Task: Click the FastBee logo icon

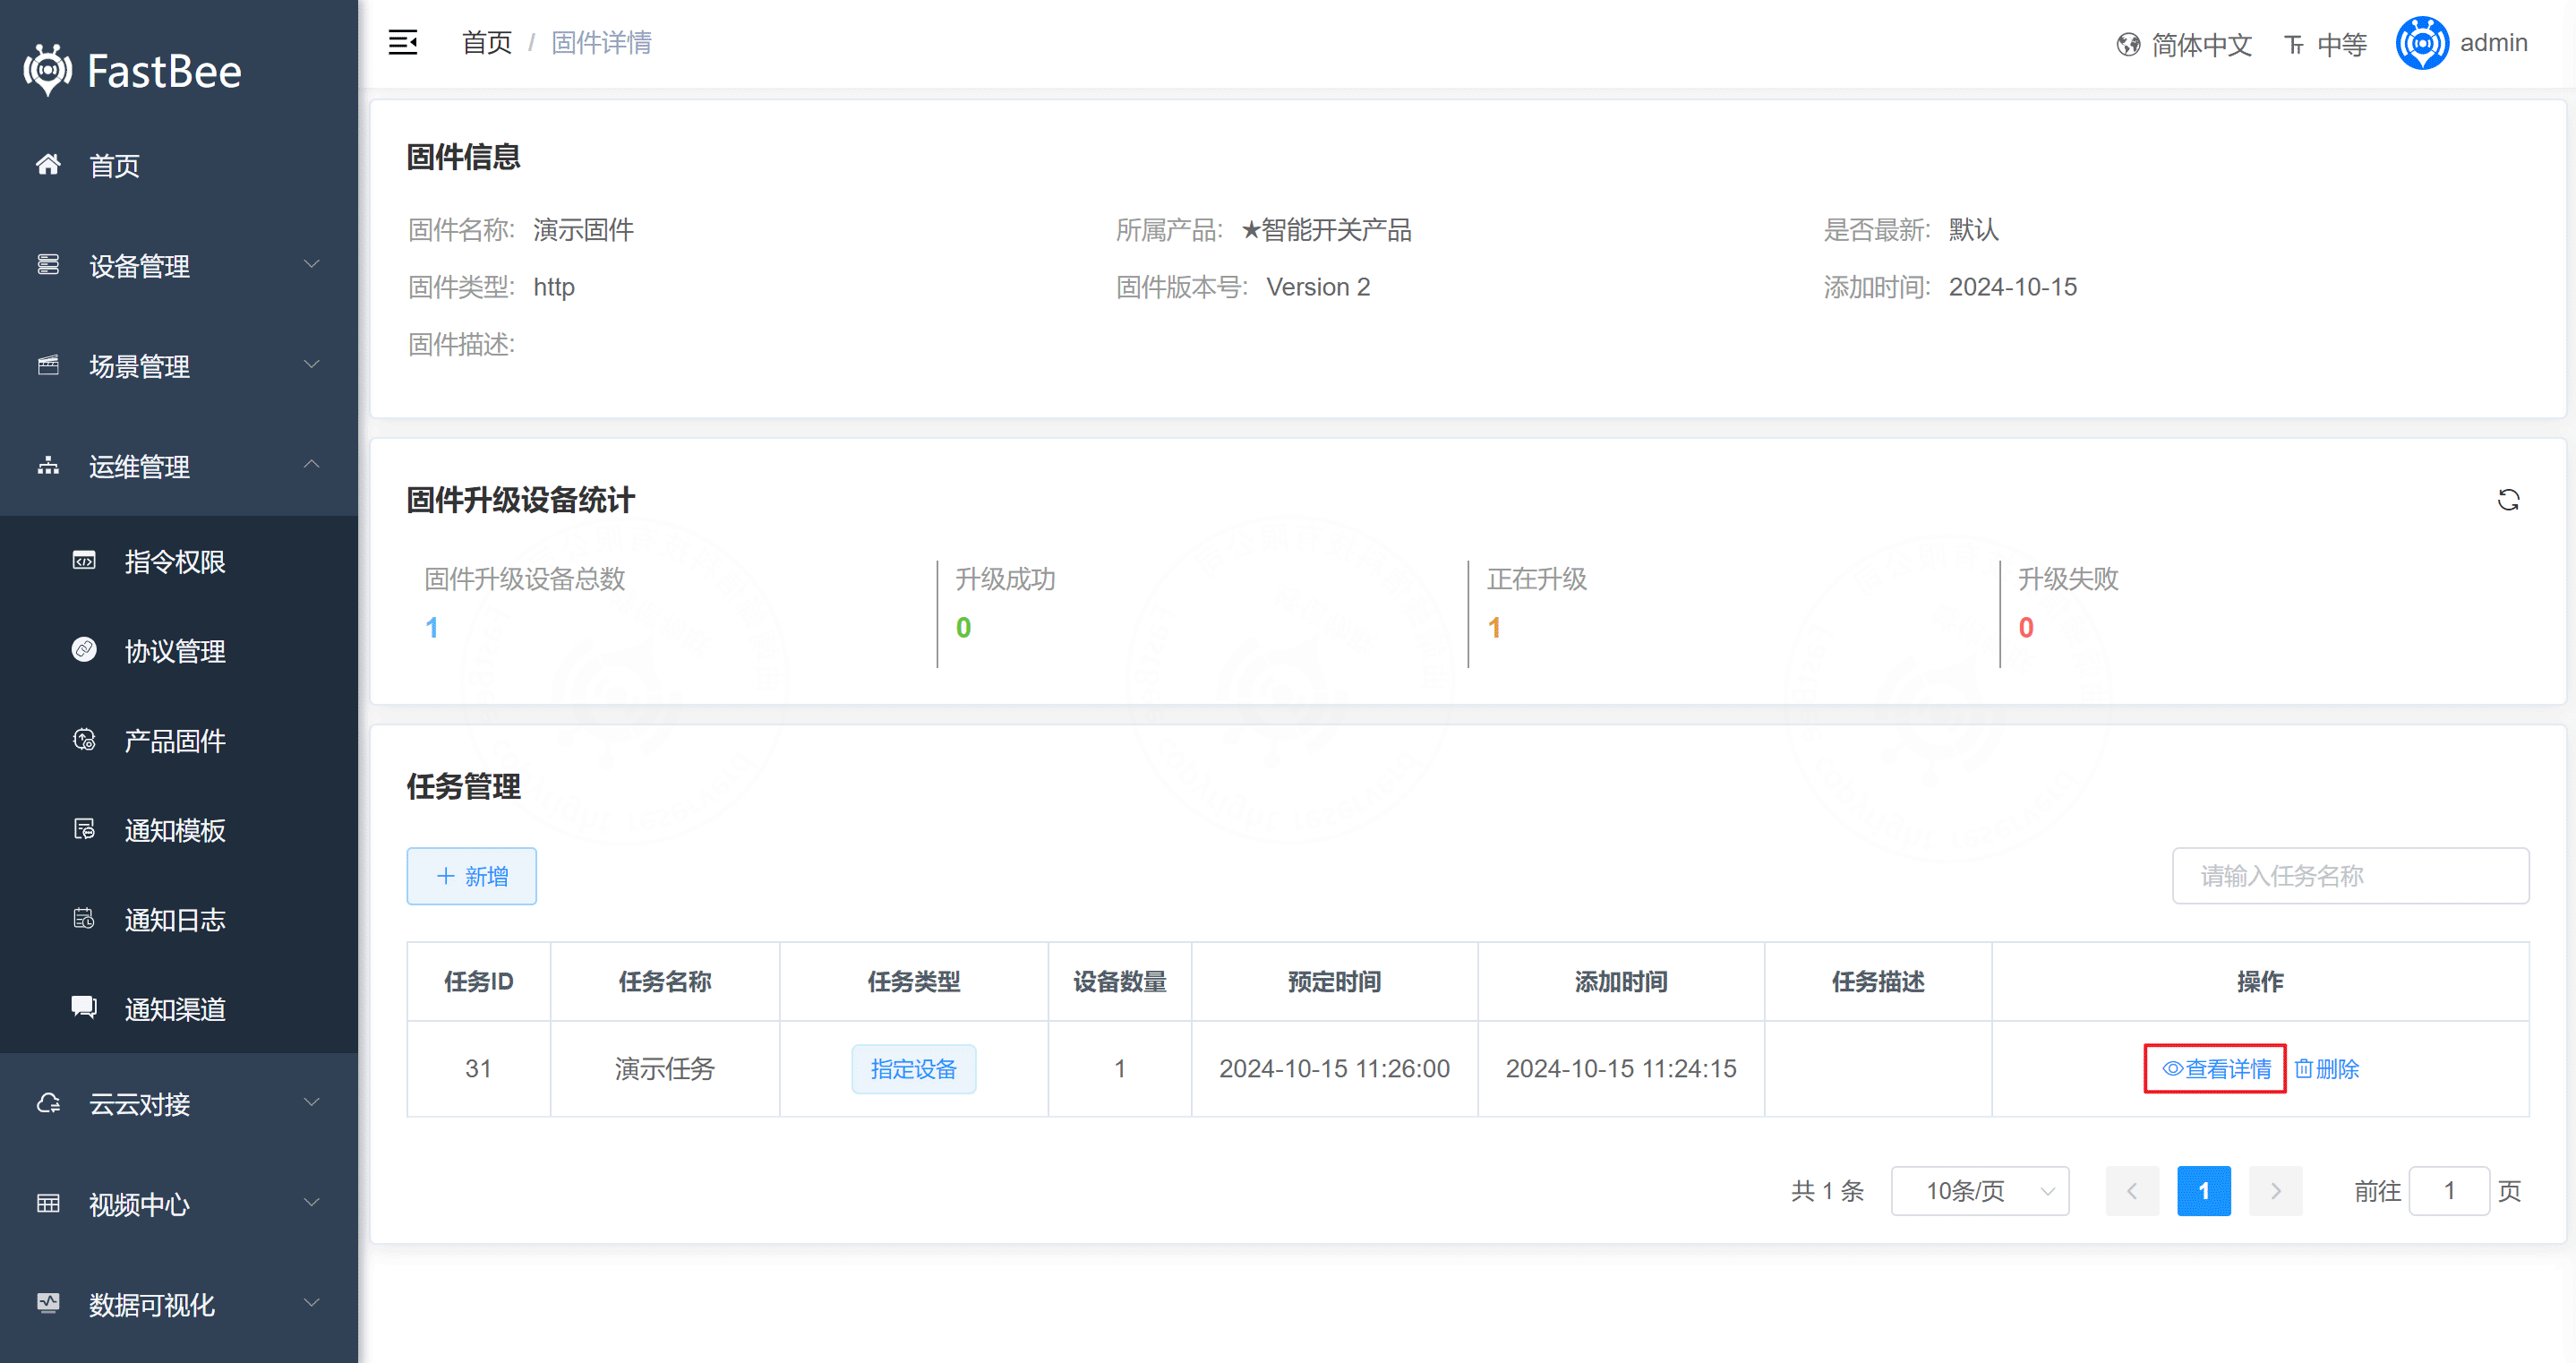Action: point(48,70)
